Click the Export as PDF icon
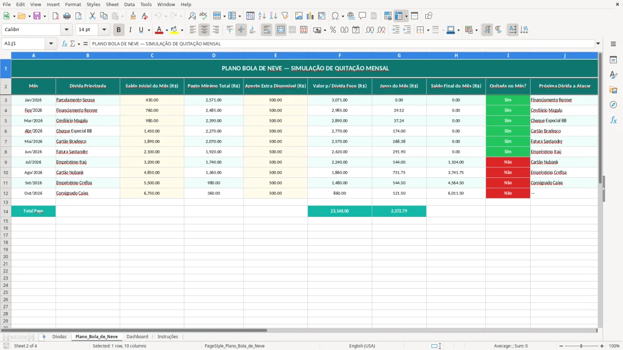Image resolution: width=623 pixels, height=350 pixels. (55, 16)
